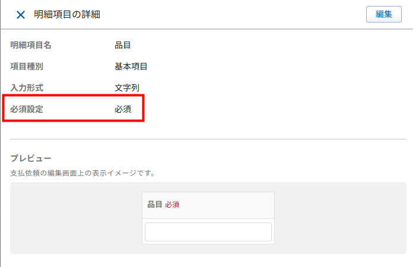Click the gray preview background left of the card
Screen dimensions: 413x267
(76, 218)
